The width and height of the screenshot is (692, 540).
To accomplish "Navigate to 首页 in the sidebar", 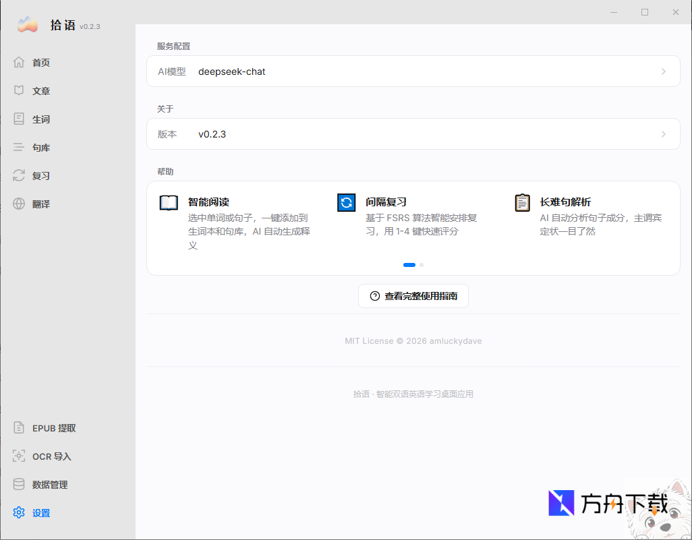I will click(x=19, y=62).
